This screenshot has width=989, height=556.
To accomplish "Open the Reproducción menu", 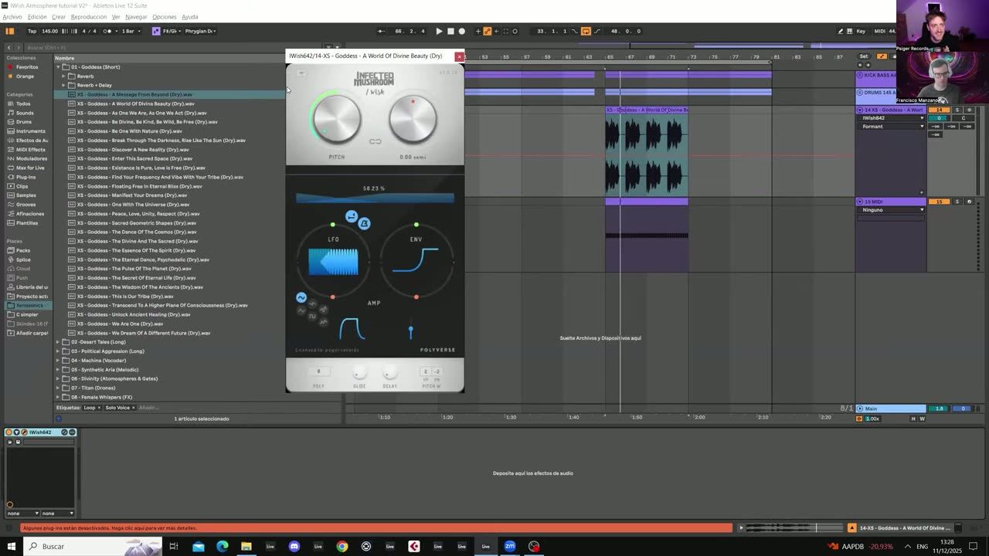I will [89, 17].
